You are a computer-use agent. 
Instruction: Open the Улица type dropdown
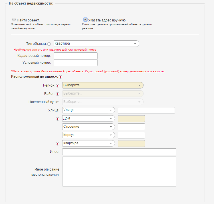coord(88,110)
